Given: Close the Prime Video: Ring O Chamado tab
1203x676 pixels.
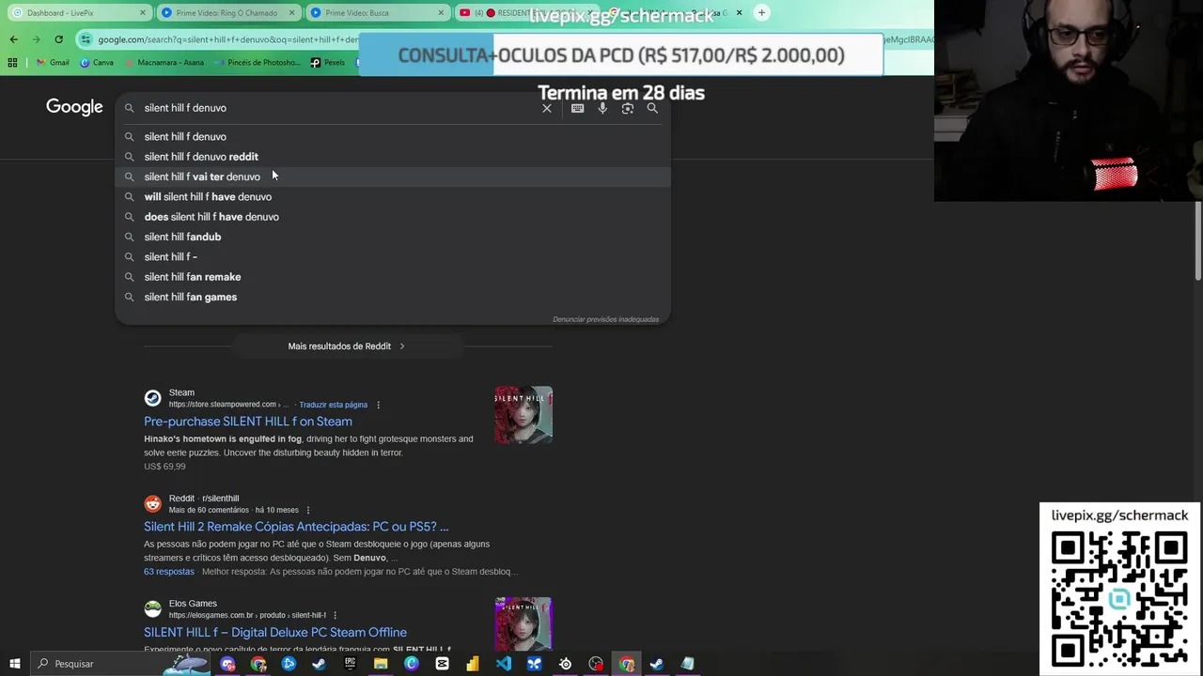Looking at the screenshot, I should click(292, 12).
